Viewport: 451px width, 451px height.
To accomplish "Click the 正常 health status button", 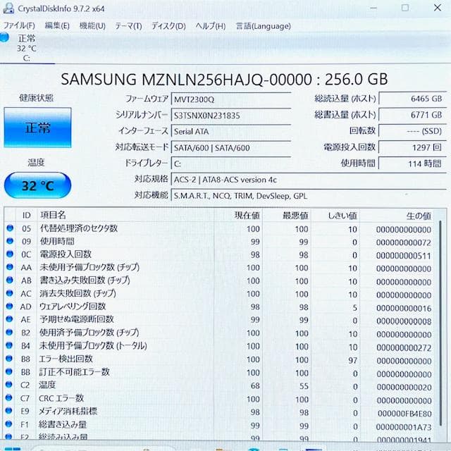I will click(37, 128).
